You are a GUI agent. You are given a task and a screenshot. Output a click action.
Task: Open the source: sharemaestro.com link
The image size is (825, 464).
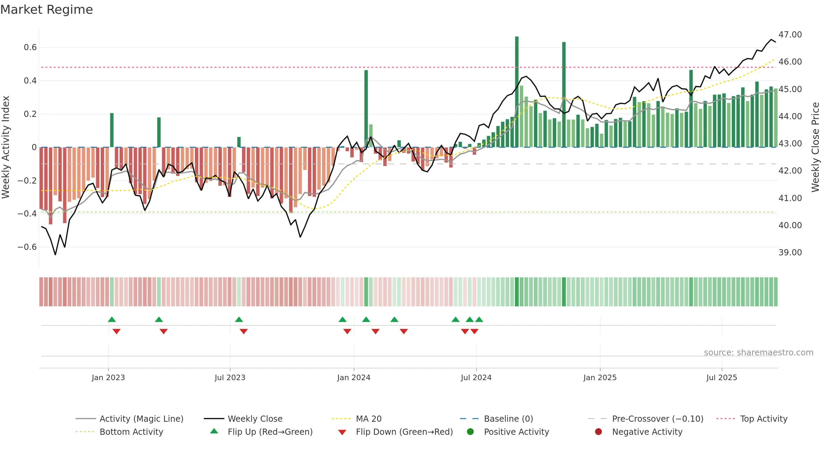[759, 353]
